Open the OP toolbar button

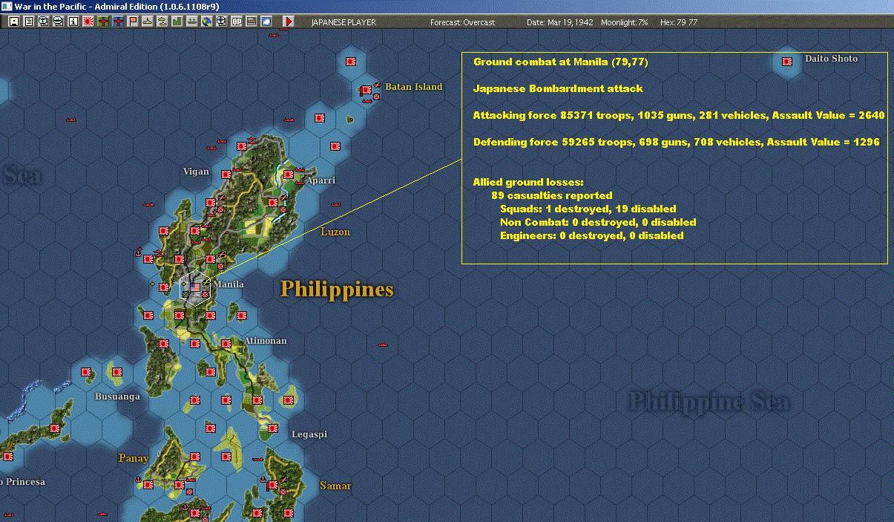(x=237, y=22)
